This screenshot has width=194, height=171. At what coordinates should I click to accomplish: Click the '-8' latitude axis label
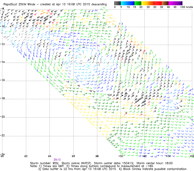tap(2, 9)
